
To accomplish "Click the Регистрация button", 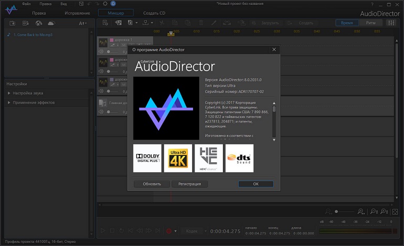I will click(x=189, y=184).
